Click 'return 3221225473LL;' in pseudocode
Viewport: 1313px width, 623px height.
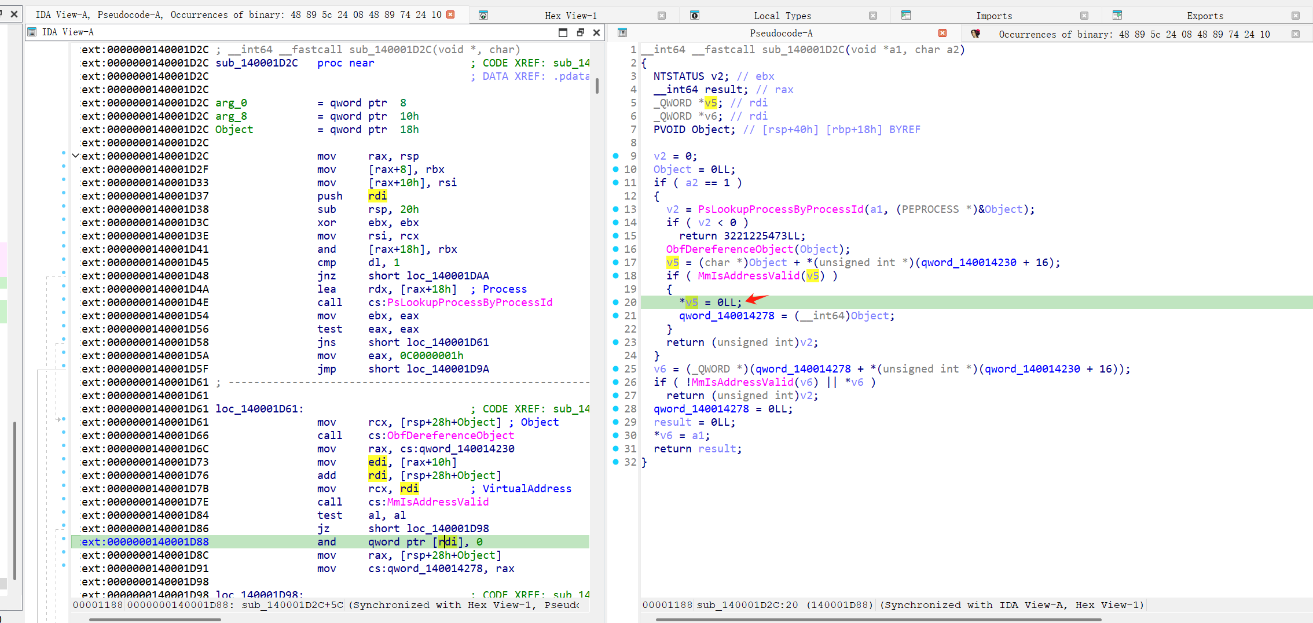pyautogui.click(x=742, y=235)
